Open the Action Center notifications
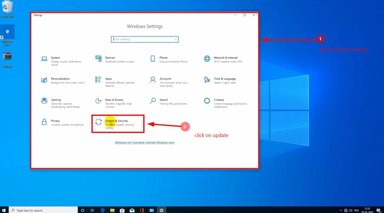The width and height of the screenshot is (384, 213). click(379, 210)
